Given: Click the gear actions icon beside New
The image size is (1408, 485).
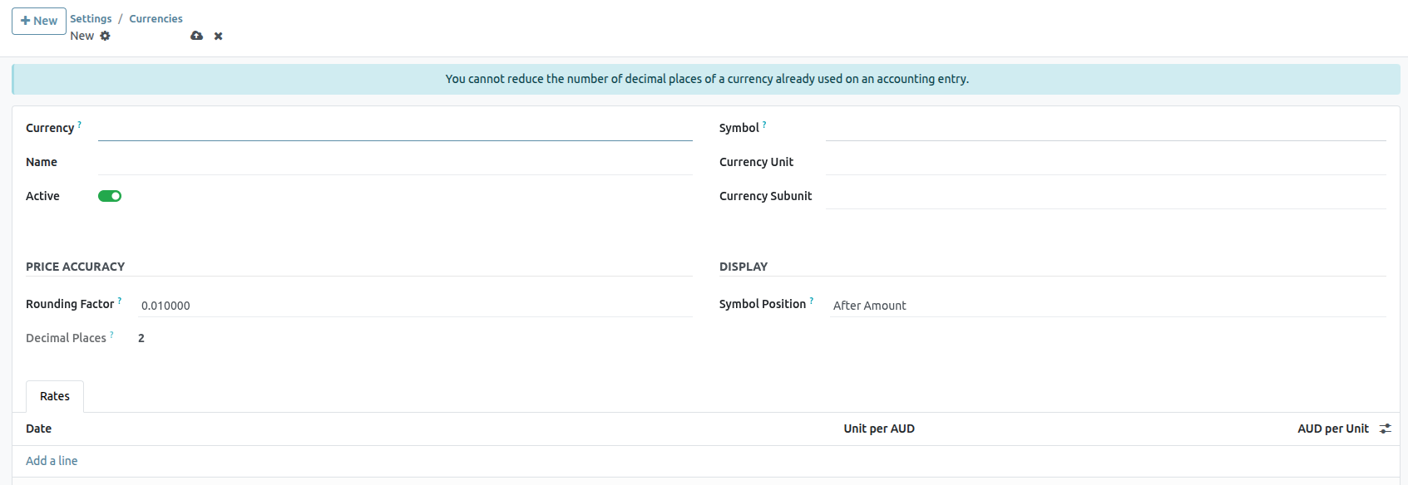Looking at the screenshot, I should [105, 36].
